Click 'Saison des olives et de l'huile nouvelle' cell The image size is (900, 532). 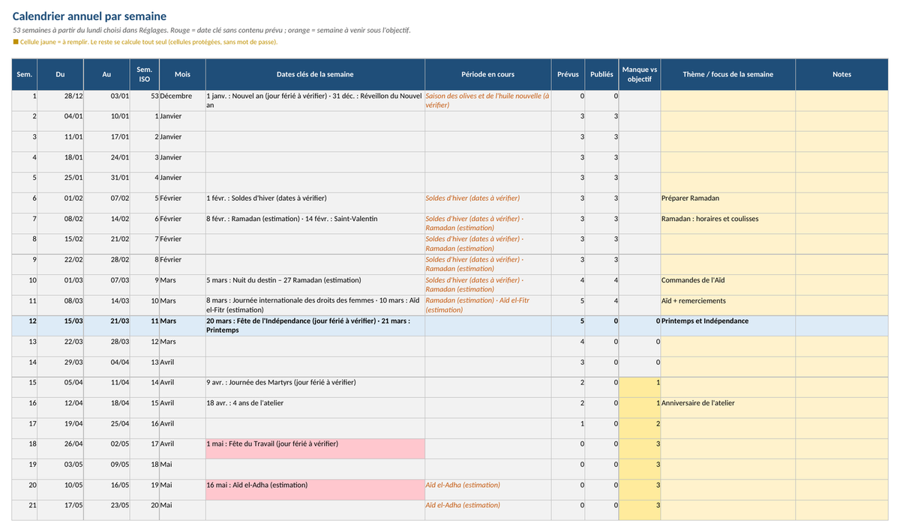(x=488, y=100)
